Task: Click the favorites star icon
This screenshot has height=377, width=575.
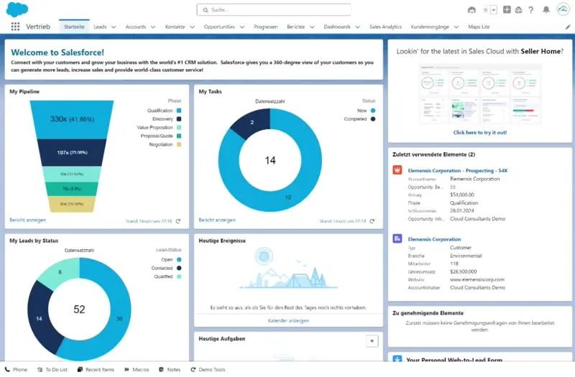Action: coord(485,10)
